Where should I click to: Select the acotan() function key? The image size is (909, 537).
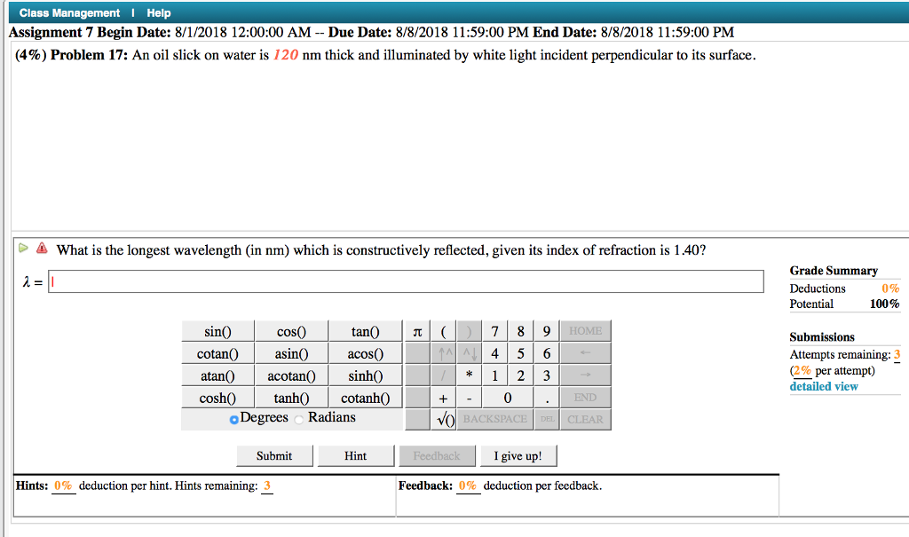point(291,375)
